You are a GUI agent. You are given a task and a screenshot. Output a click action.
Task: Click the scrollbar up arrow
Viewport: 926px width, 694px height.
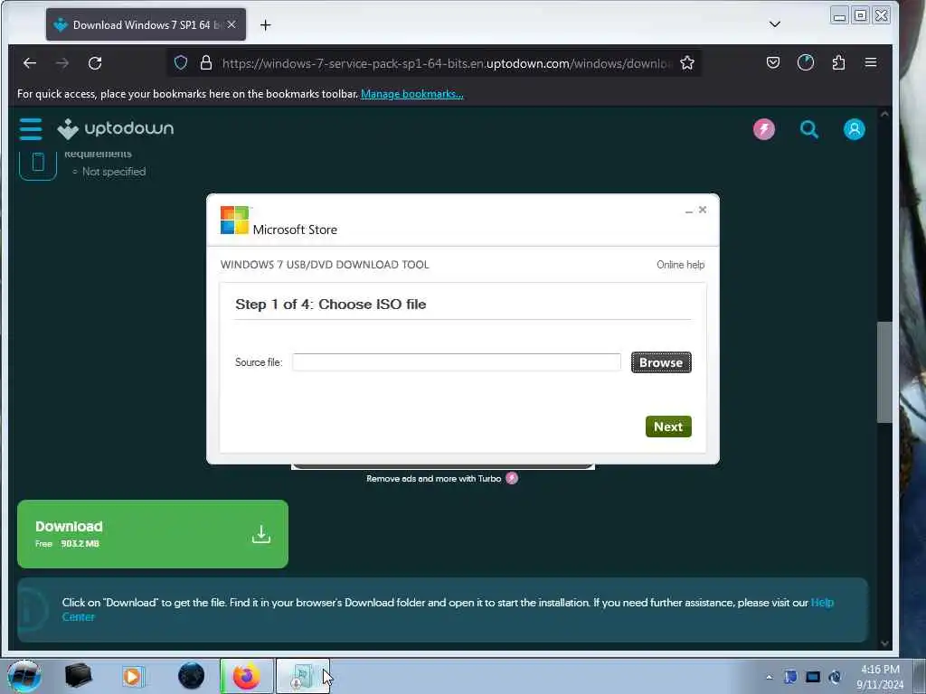(884, 114)
